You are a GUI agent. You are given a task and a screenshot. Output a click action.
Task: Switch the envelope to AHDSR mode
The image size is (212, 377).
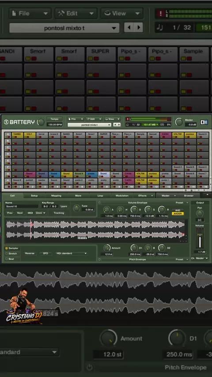pyautogui.click(x=178, y=214)
